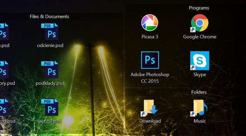This screenshot has width=246, height=136.
Task: Select the Adobe Photoshop CC 2015 icon
Action: pos(150,60)
